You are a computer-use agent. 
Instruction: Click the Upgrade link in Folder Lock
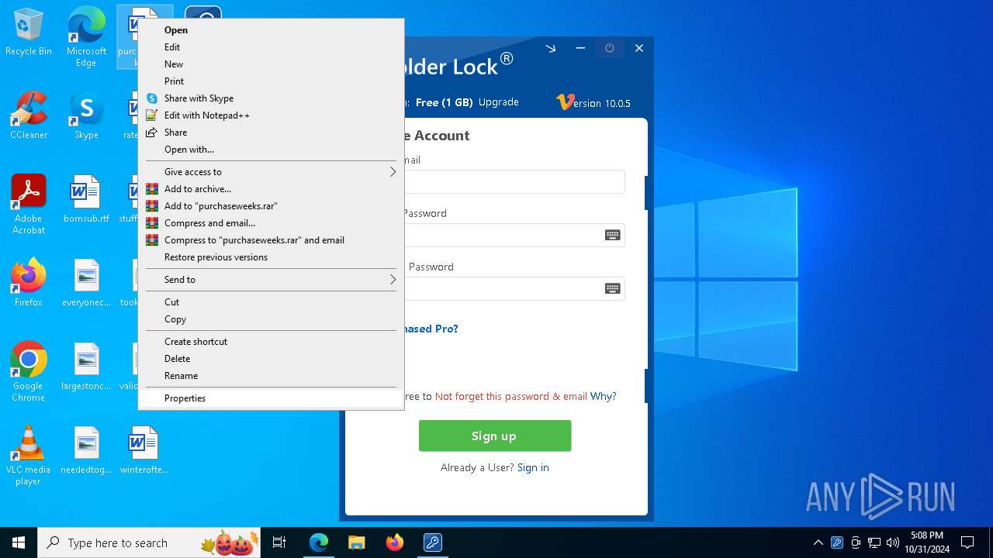(x=499, y=102)
